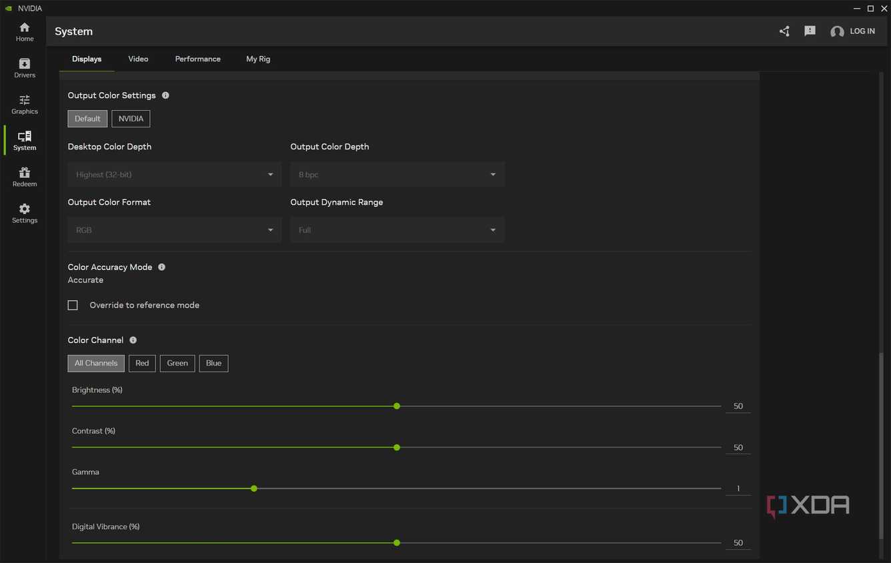Open Desktop Color Depth dropdown
Viewport: 891px width, 563px height.
[x=175, y=175]
